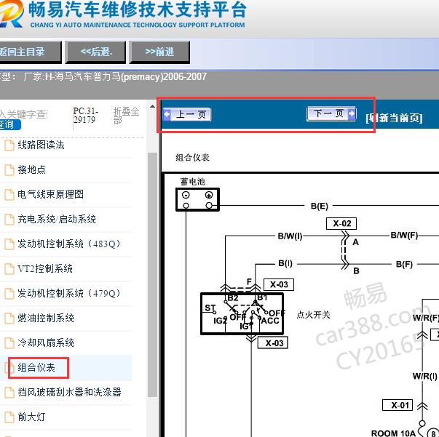Open 接地点 tree item
The image size is (439, 437).
[x=31, y=169]
